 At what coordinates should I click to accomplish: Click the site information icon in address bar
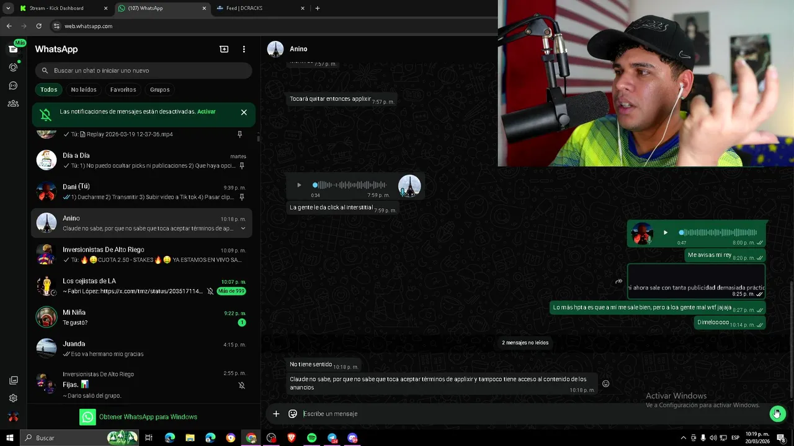click(56, 26)
